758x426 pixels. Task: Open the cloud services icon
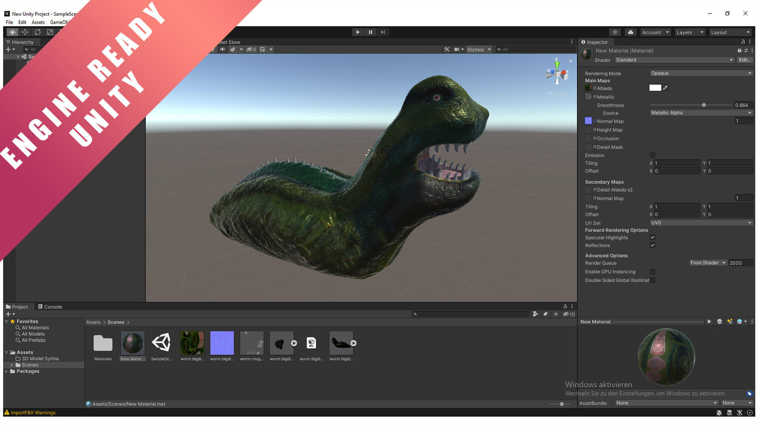[630, 32]
